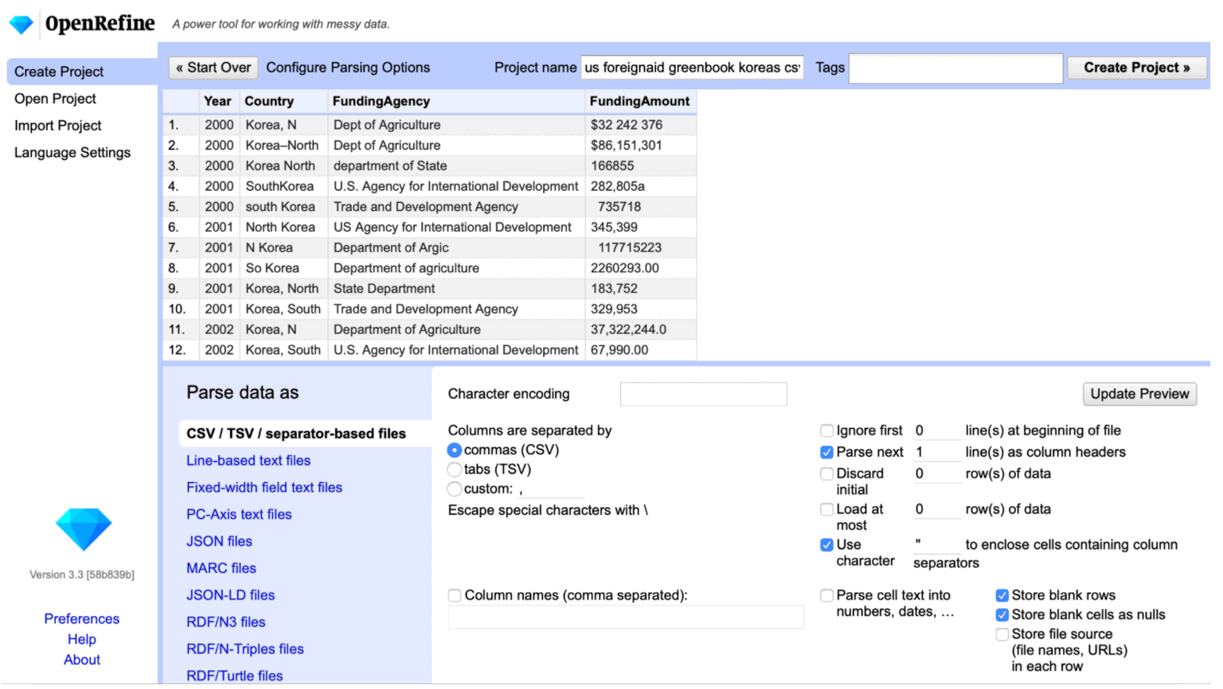
Task: Select the "tabs (TSV)" separator option
Action: tap(454, 469)
